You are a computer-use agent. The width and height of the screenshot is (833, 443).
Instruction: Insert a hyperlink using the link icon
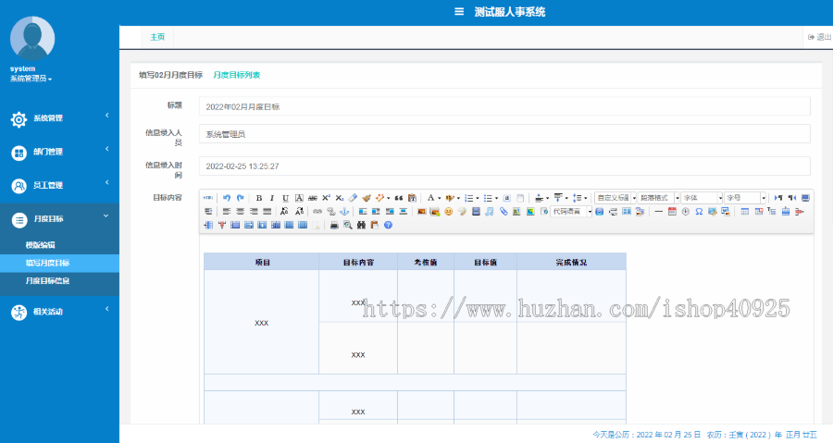[x=317, y=212]
